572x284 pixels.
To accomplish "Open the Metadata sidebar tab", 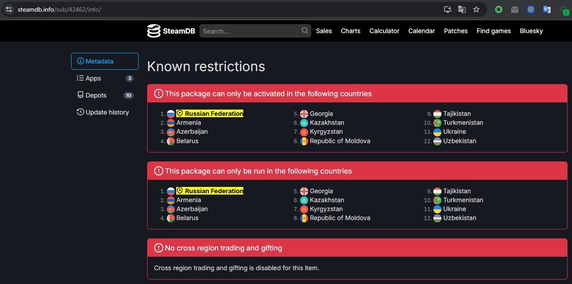I will coord(105,61).
